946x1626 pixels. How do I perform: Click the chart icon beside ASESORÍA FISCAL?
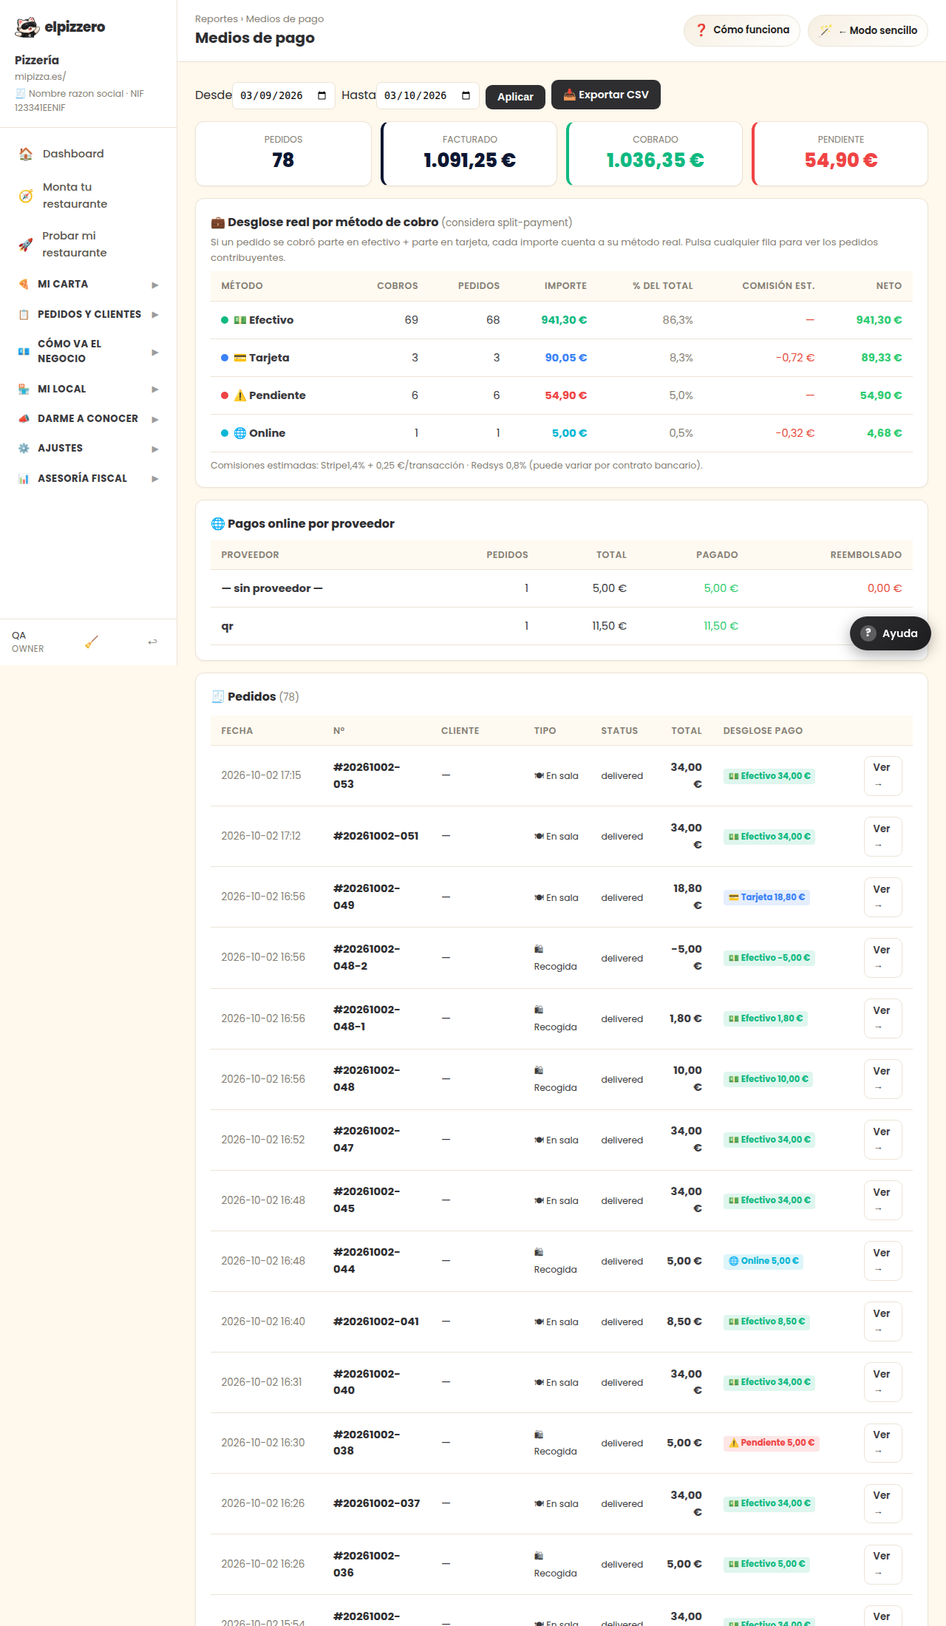click(x=24, y=479)
